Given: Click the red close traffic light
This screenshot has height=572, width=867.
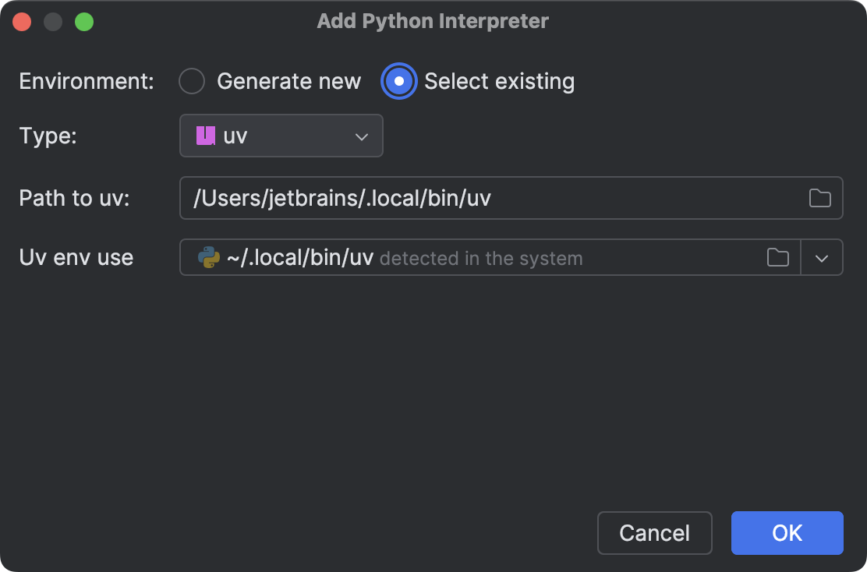Looking at the screenshot, I should [21, 21].
